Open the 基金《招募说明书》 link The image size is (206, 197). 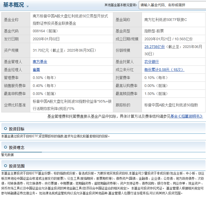click(187, 116)
